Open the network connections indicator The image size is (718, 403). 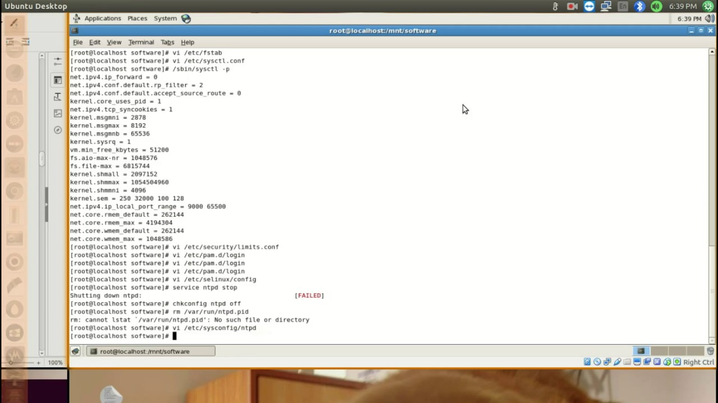click(606, 6)
